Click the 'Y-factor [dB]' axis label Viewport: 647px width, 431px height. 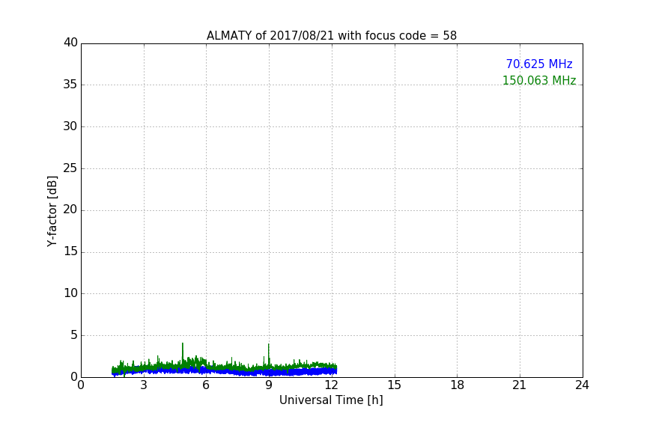[x=52, y=211]
